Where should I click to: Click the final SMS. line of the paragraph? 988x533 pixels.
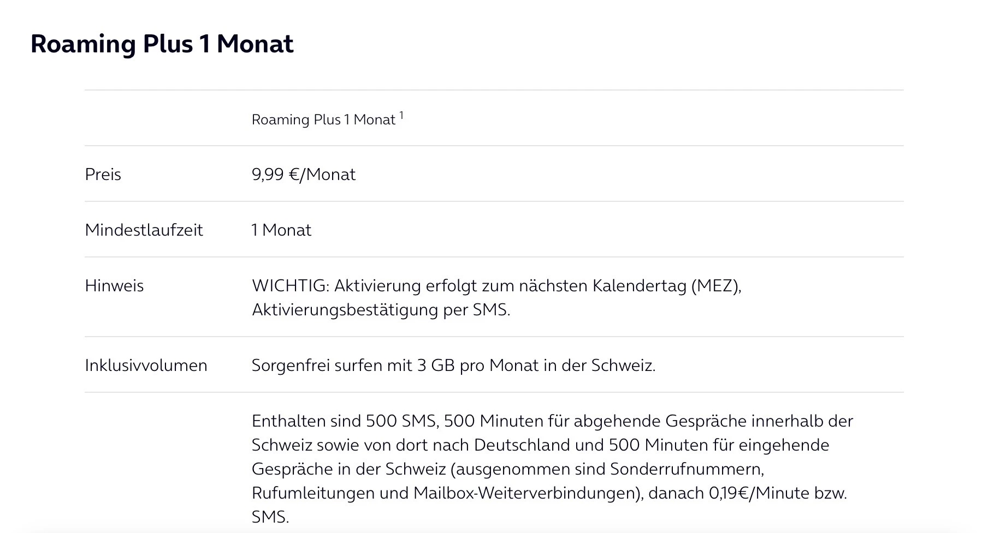click(270, 517)
